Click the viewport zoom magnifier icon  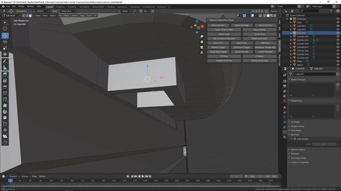coord(202,36)
